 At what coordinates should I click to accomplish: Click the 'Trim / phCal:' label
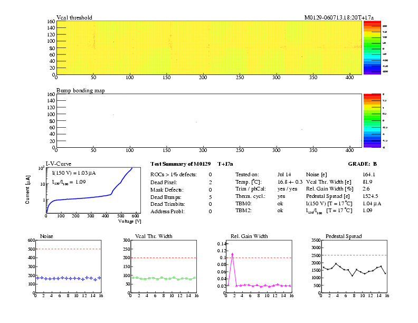(x=251, y=189)
